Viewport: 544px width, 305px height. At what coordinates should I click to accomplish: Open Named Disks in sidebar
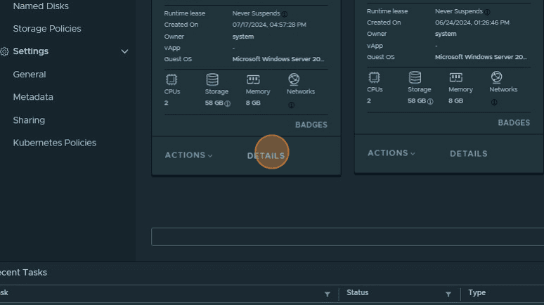(41, 6)
